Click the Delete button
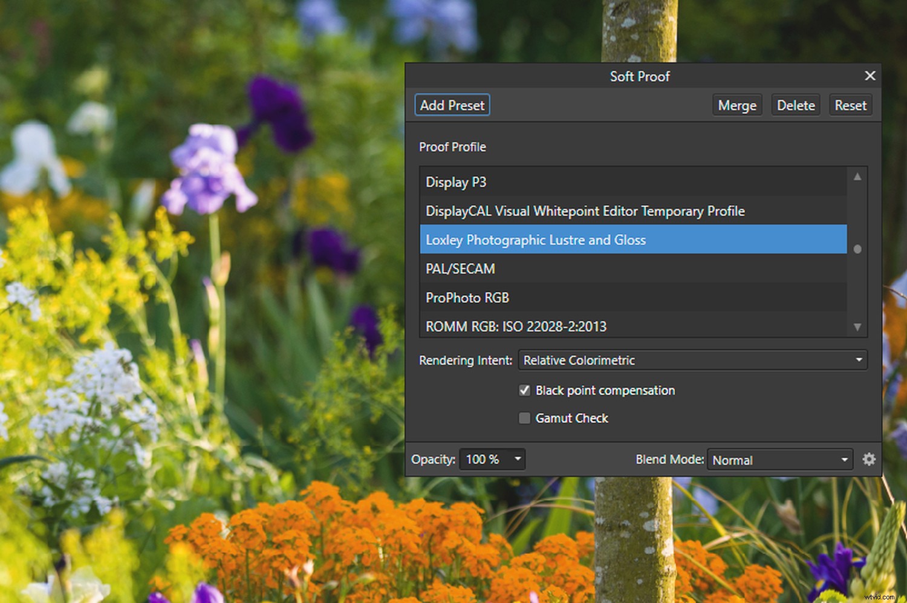Screen dimensions: 907x603 point(795,105)
